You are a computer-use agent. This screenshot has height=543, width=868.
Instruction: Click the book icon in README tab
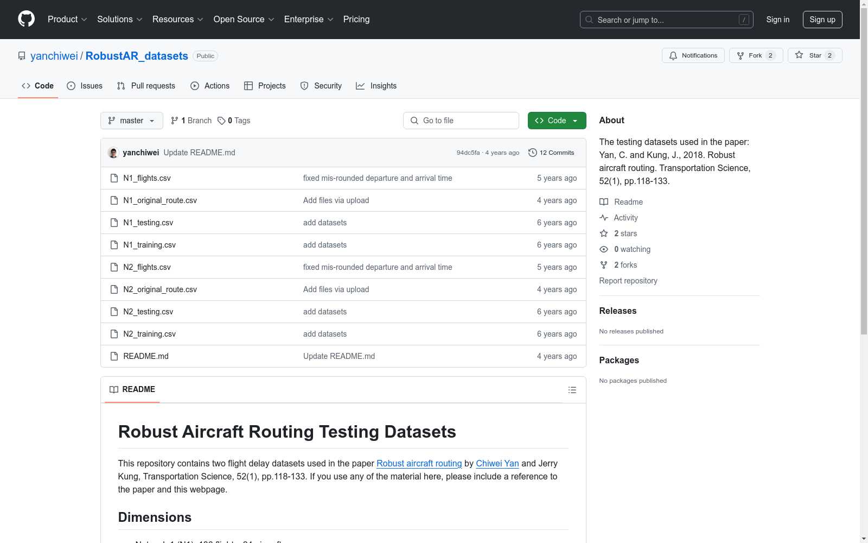pyautogui.click(x=114, y=389)
